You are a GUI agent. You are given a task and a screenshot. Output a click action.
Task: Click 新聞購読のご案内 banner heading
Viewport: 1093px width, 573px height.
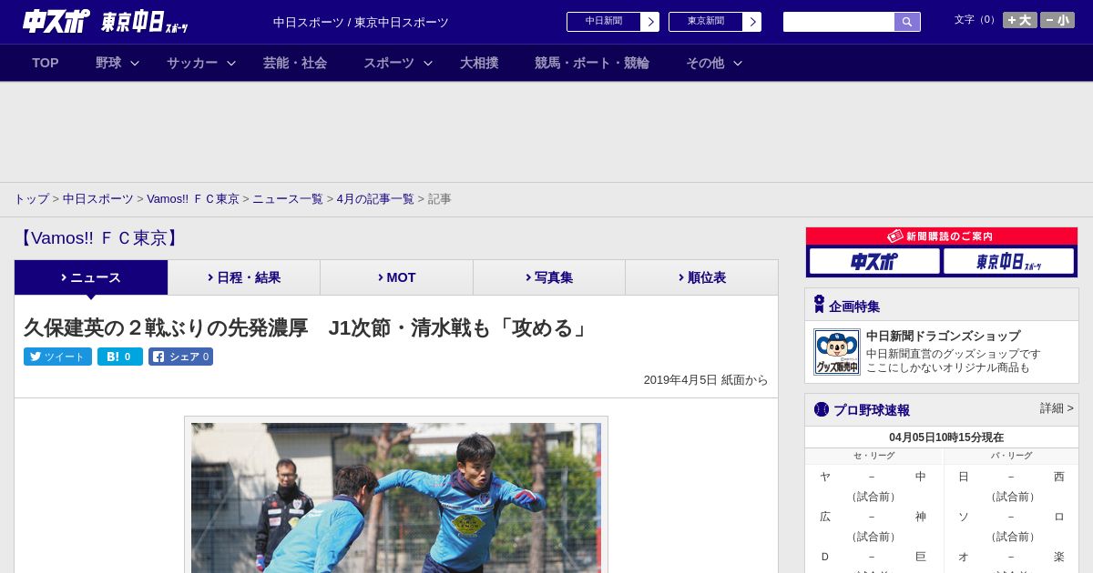(941, 236)
